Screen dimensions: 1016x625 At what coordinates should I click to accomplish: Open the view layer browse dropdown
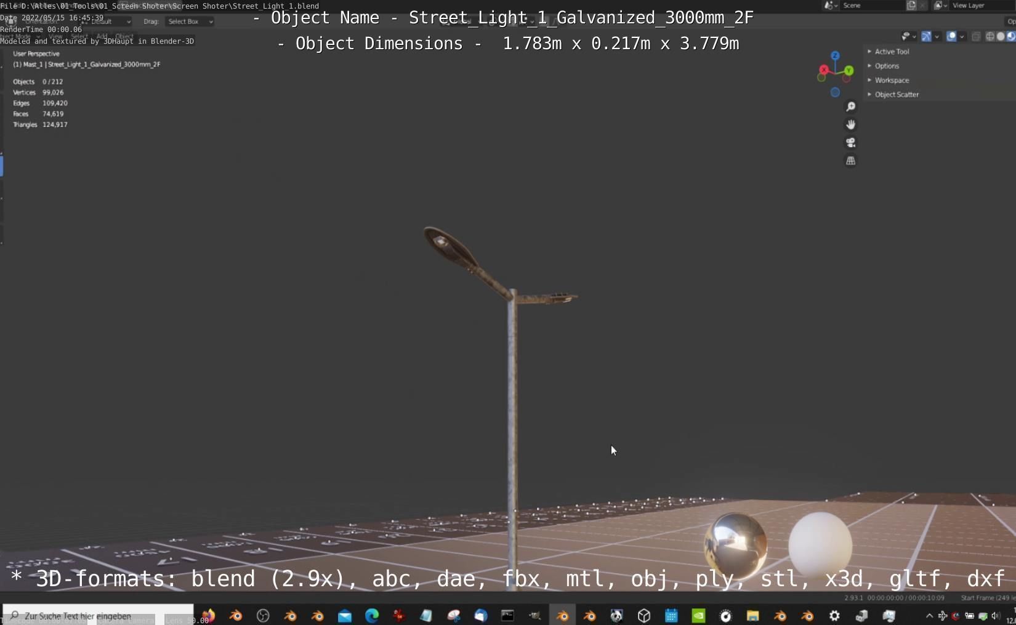click(x=940, y=5)
